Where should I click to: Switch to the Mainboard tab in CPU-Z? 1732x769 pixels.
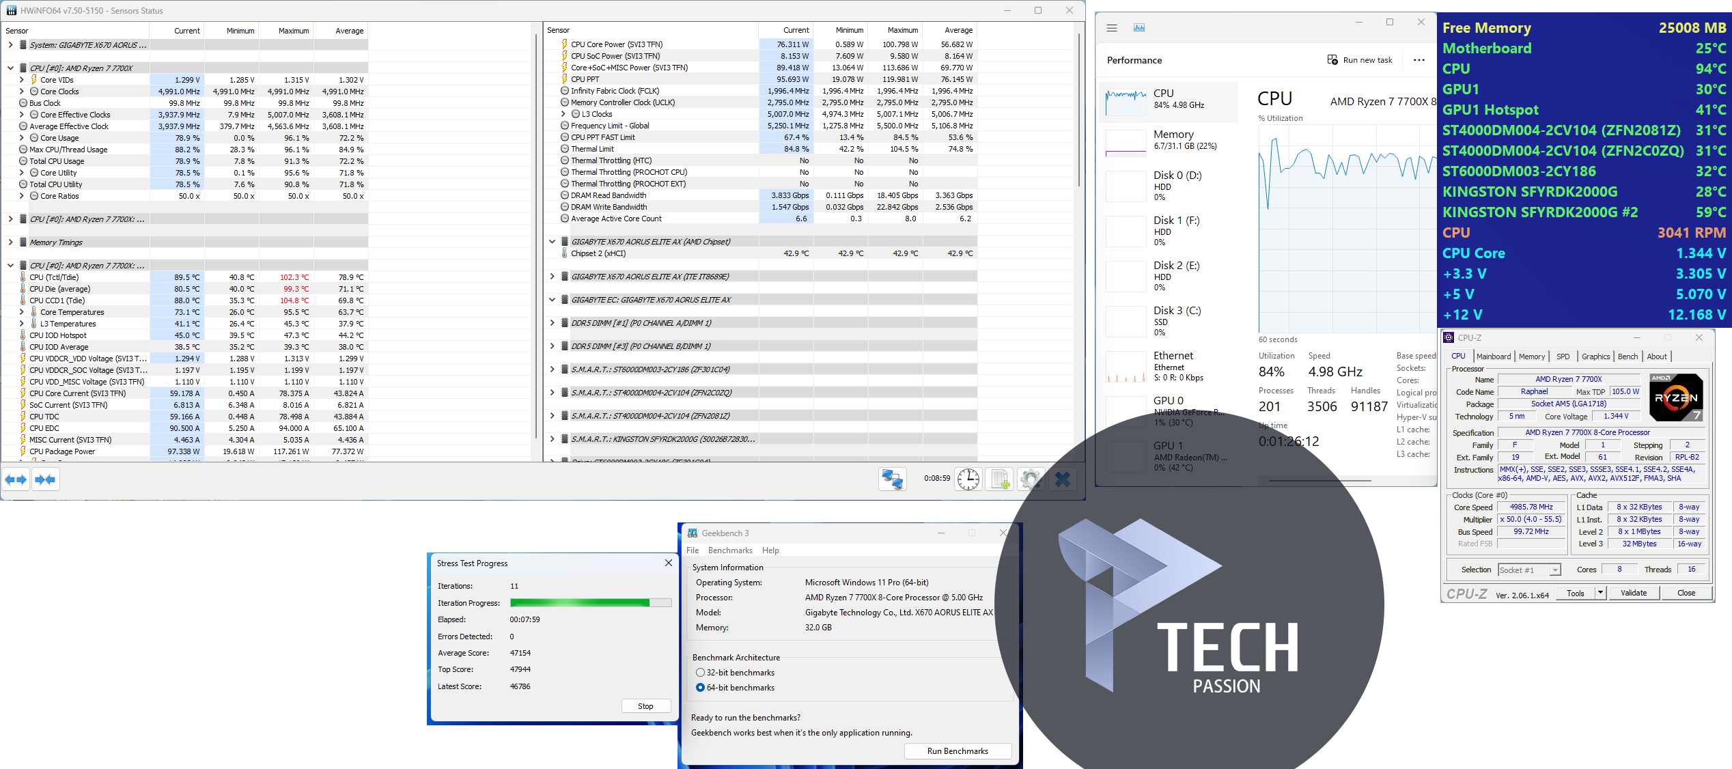[x=1493, y=356]
